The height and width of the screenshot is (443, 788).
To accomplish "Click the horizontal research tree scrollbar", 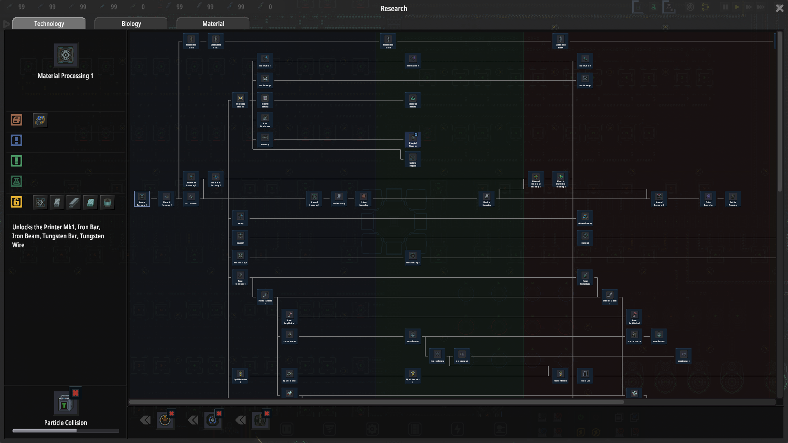I will [x=376, y=402].
